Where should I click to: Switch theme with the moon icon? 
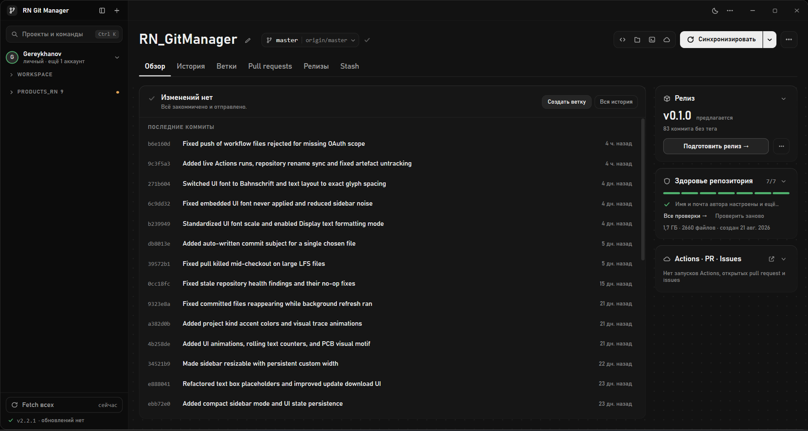[715, 11]
